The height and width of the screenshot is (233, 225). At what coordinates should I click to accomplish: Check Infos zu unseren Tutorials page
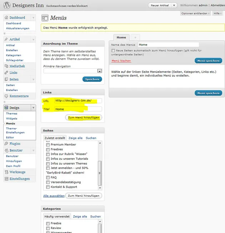pos(48,159)
